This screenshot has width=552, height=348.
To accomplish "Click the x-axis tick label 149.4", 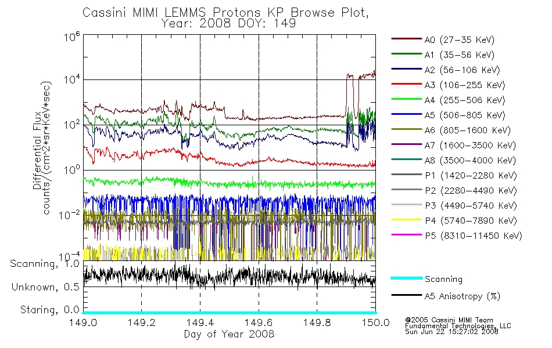I will pos(200,322).
